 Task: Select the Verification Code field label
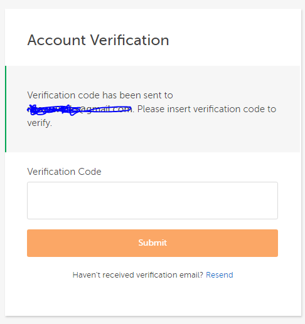(x=64, y=172)
